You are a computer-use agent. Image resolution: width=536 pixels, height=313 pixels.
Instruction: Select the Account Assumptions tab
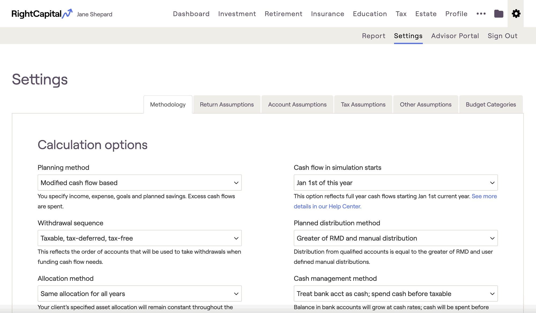coord(297,105)
